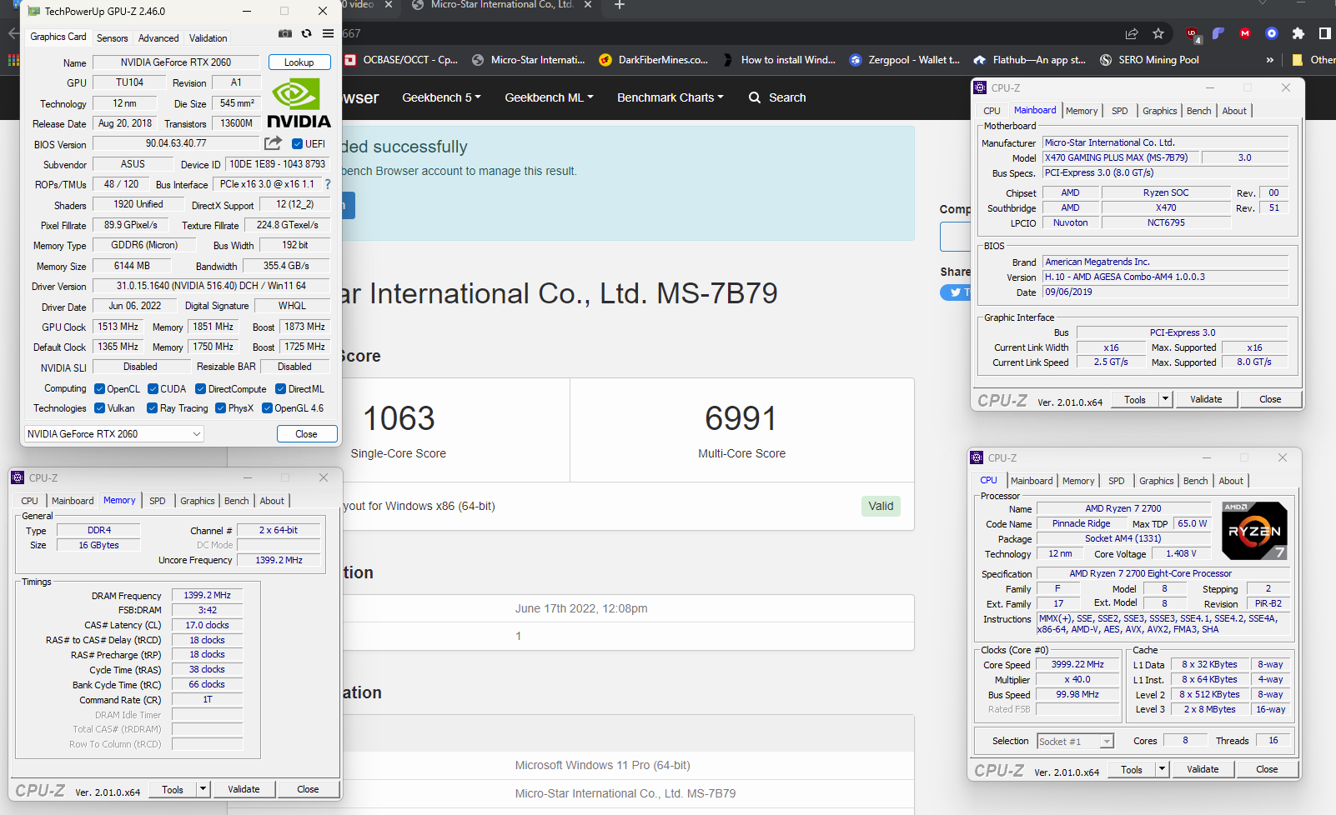Toggle the UEFI checkbox

tap(298, 144)
